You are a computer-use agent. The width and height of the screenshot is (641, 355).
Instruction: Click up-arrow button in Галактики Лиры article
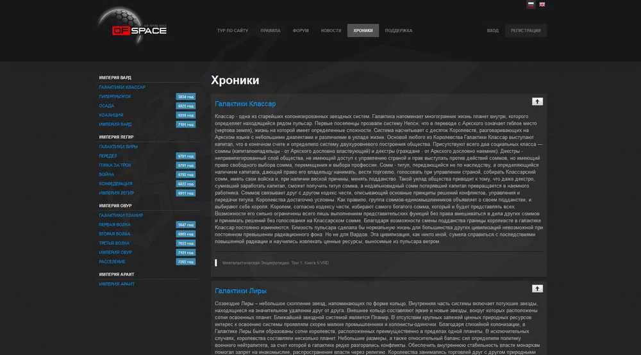537,288
